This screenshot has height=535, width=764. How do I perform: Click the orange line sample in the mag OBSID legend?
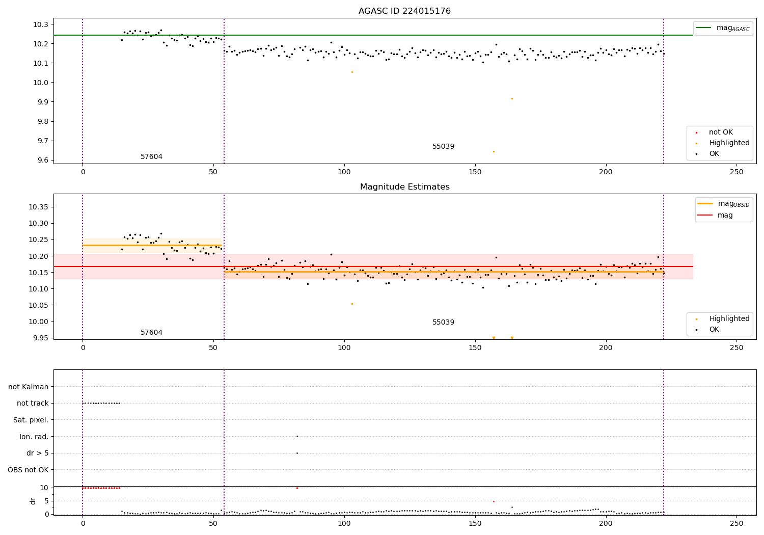click(705, 203)
